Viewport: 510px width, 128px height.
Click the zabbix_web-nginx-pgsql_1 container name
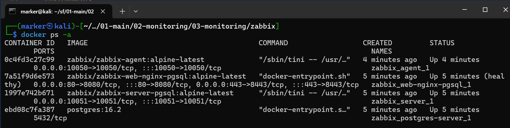coord(421,85)
